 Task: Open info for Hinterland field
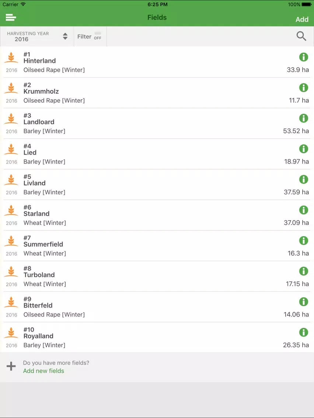[x=304, y=57]
